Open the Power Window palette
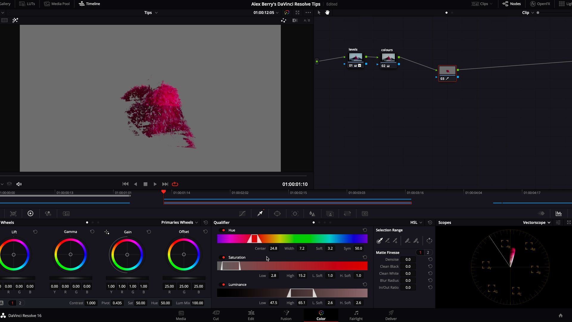The image size is (572, 322). [277, 213]
